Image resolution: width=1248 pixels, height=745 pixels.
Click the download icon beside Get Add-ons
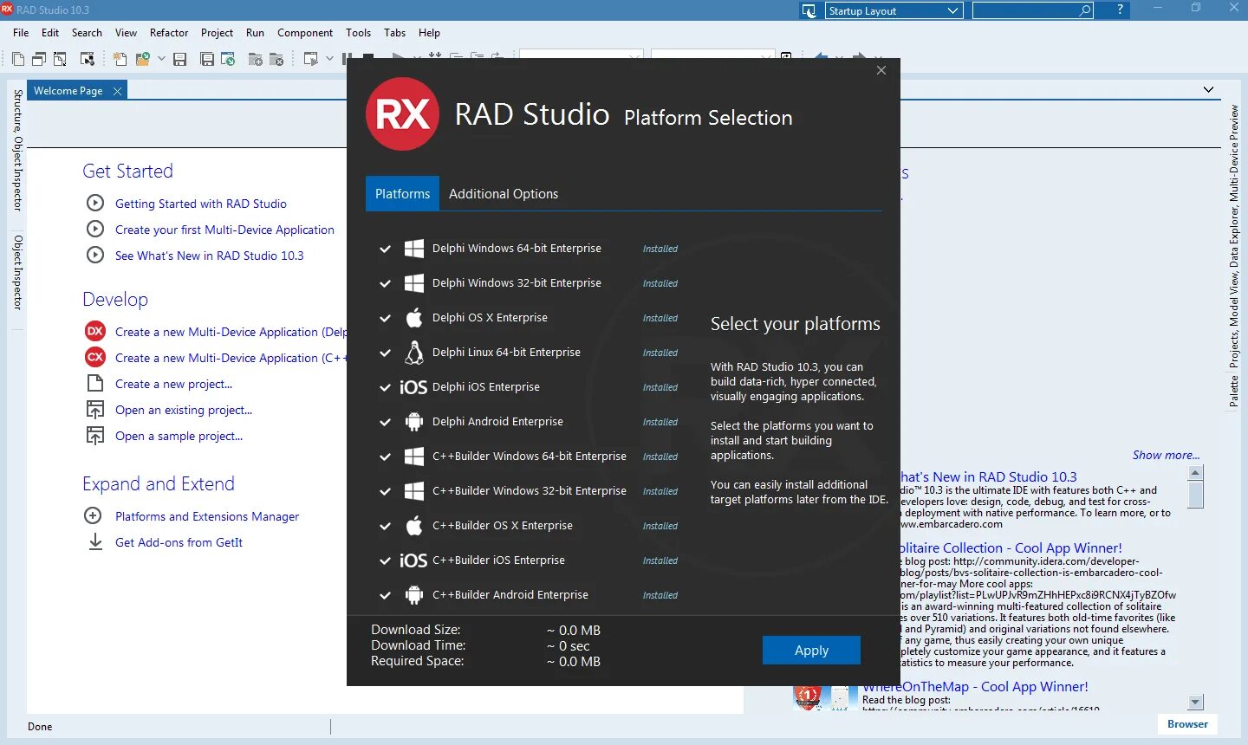[94, 542]
